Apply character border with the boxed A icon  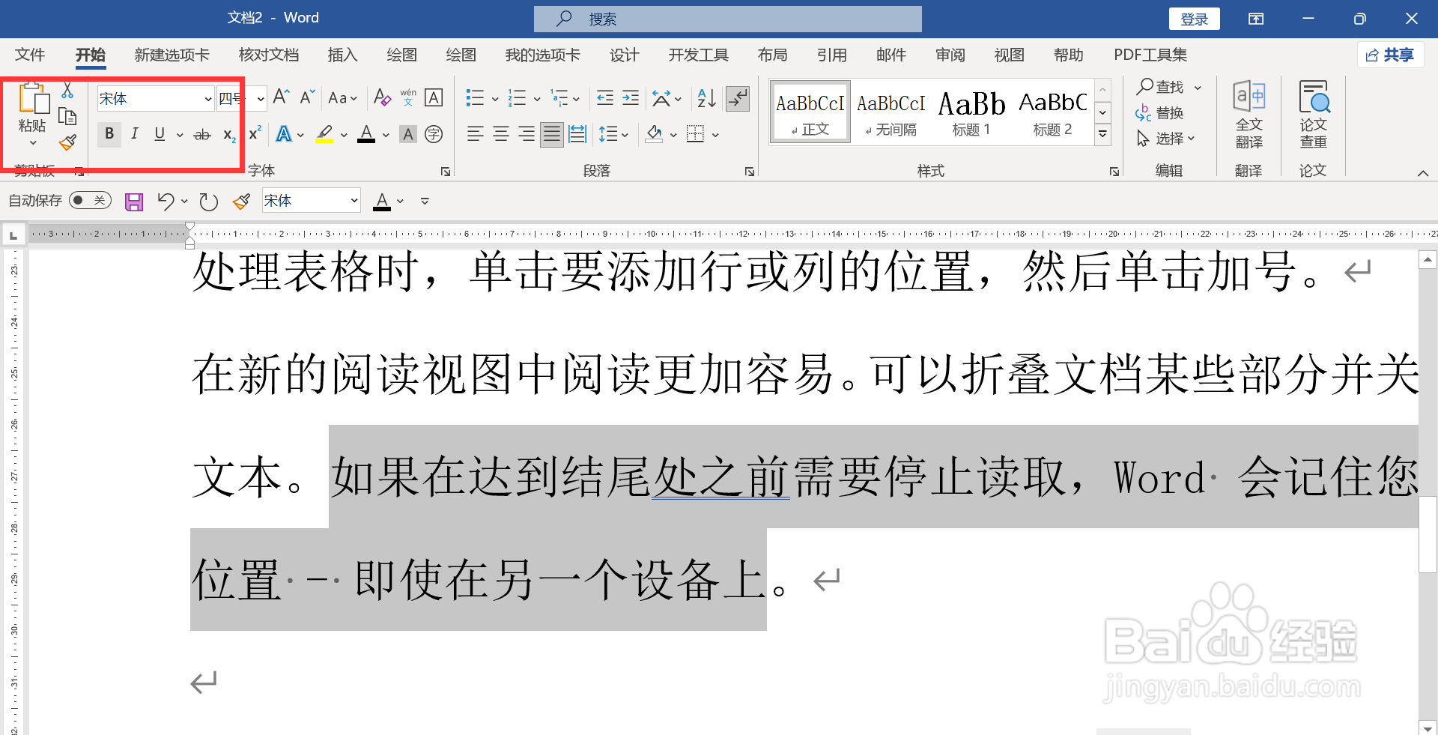tap(434, 97)
